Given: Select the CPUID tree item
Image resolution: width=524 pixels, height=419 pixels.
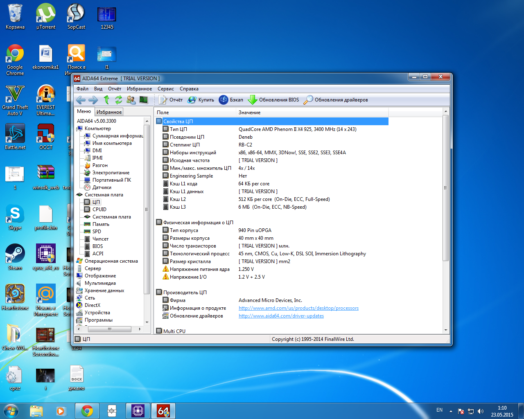Looking at the screenshot, I should (x=99, y=209).
